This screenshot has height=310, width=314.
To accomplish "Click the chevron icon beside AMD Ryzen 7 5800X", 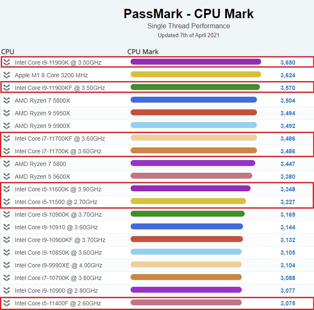I will 7,101.
